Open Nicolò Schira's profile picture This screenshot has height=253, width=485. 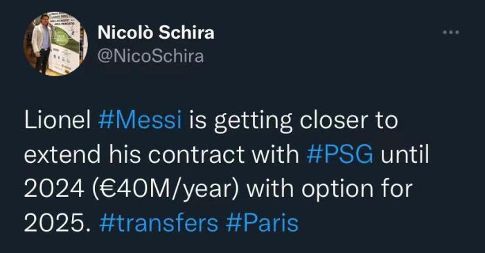click(x=55, y=44)
